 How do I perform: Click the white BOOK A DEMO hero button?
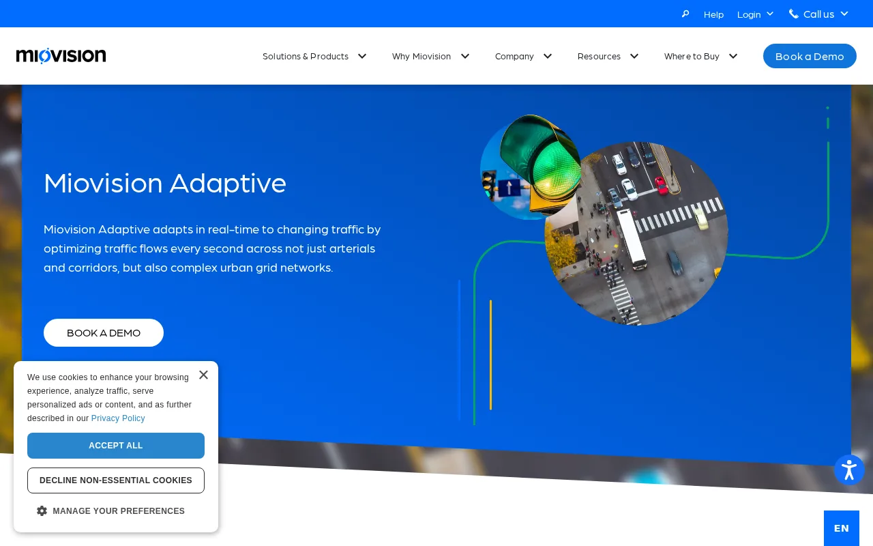(104, 332)
